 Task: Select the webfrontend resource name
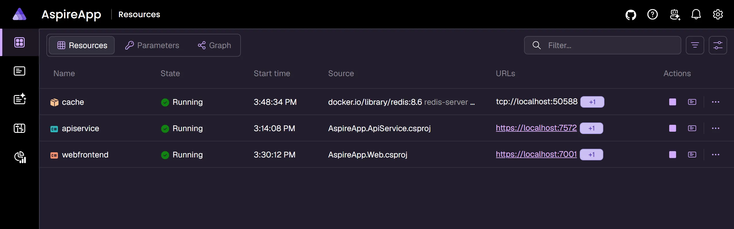(85, 155)
